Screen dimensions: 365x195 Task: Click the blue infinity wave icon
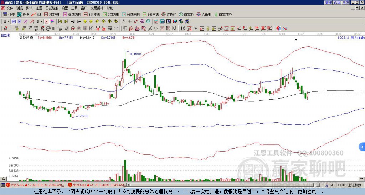[285, 28]
